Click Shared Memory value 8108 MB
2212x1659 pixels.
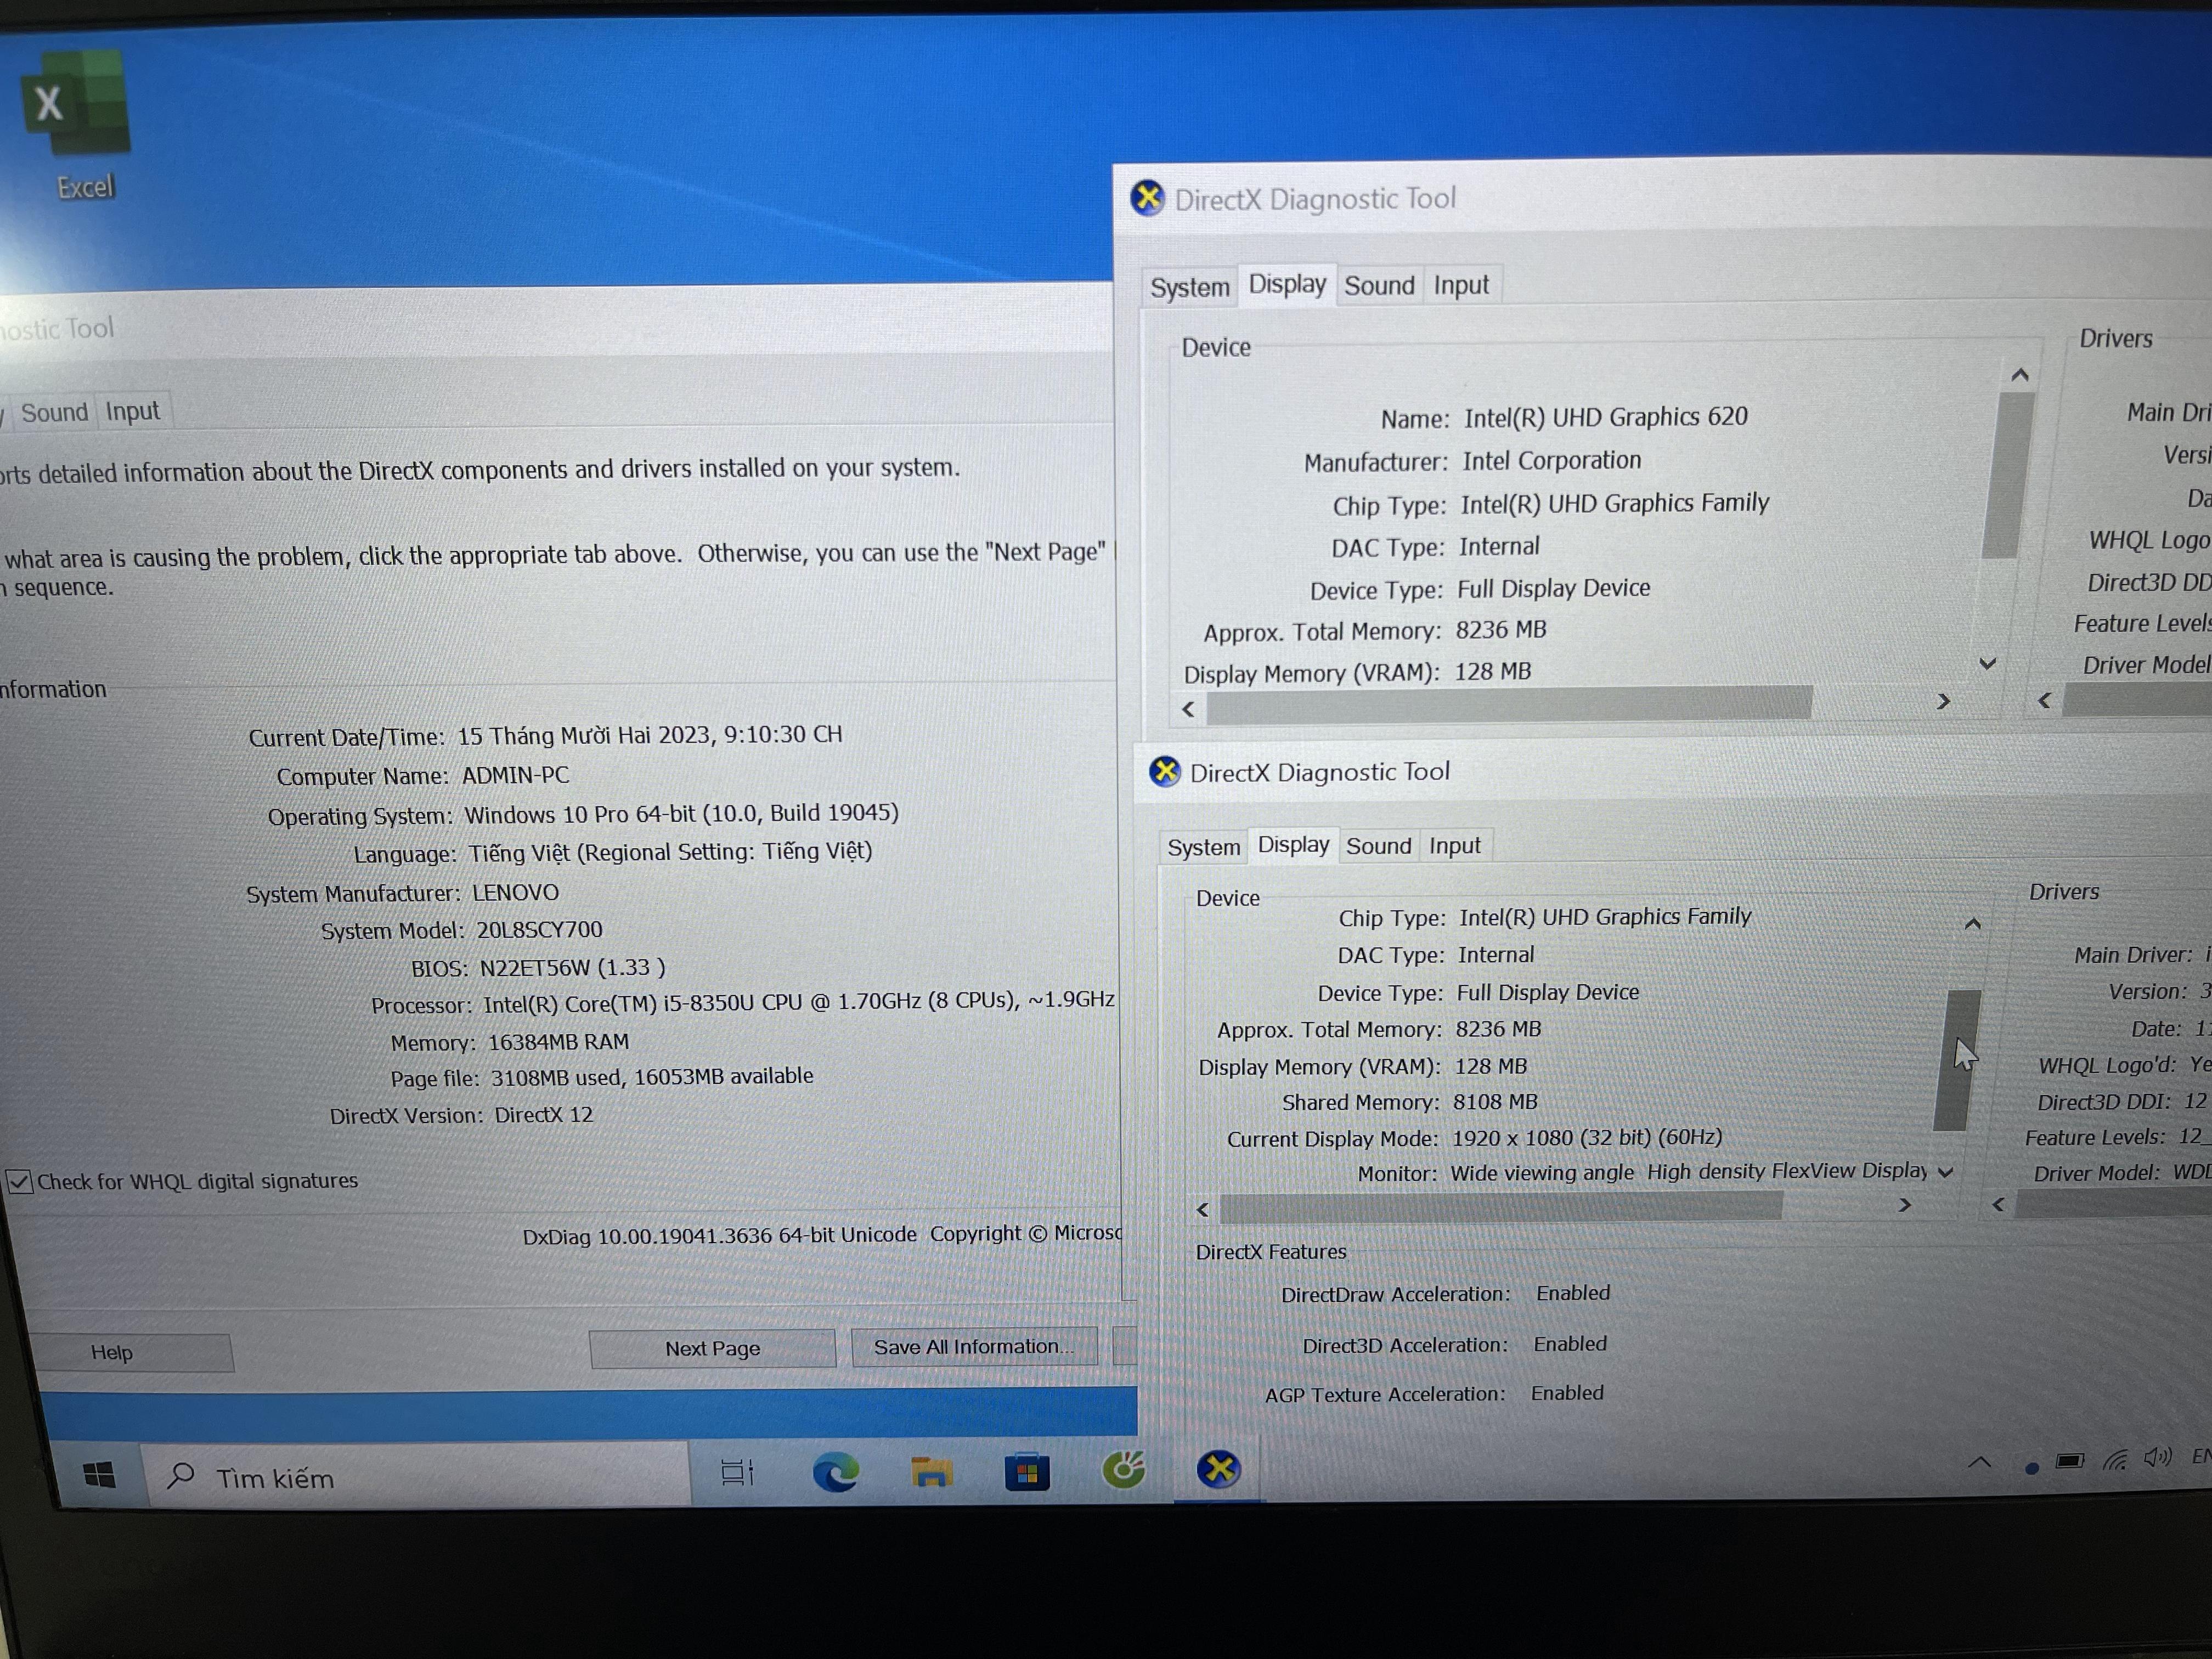point(1495,1102)
